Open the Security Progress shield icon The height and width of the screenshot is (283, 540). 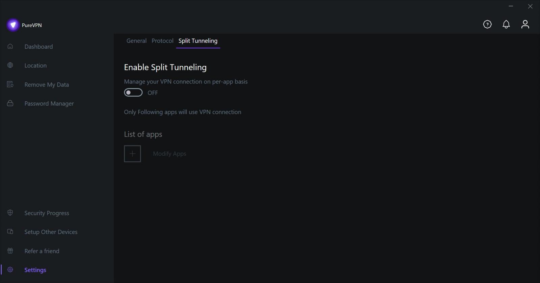[10, 213]
